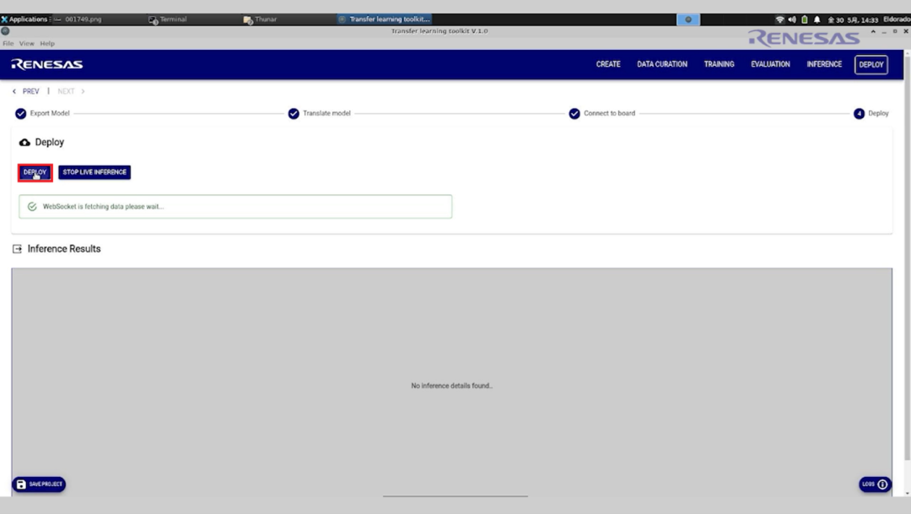Select Transfer learning toolkit taskbar item
This screenshot has height=514, width=911.
coord(384,19)
